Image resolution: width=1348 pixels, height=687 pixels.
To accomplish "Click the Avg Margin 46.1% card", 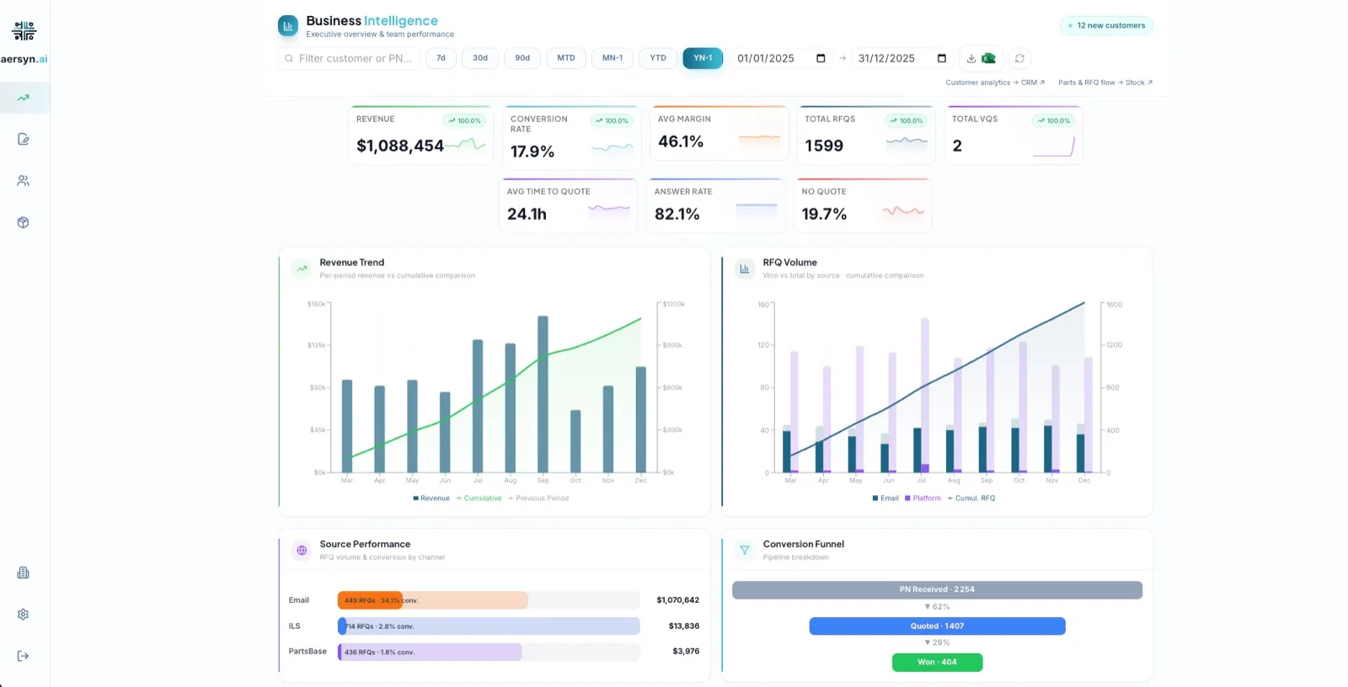I will (719, 135).
